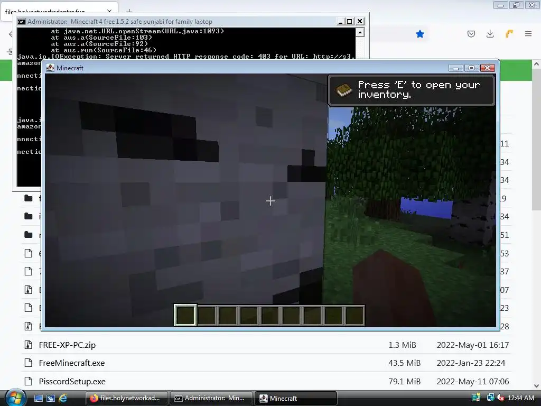Switch to the Firefox taskbar button
This screenshot has width=541, height=406.
[x=127, y=398]
